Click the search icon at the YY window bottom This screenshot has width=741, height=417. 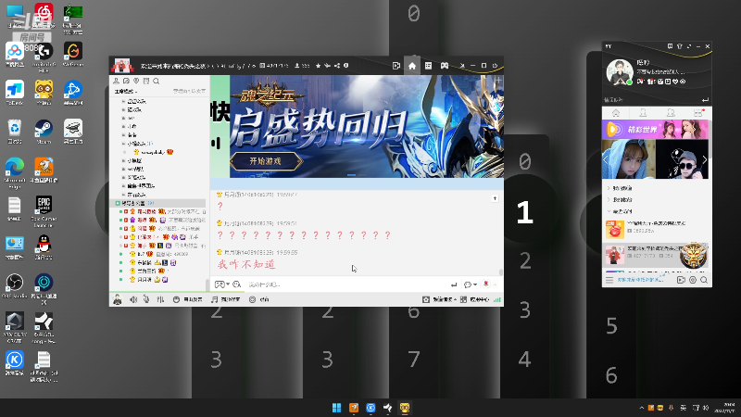pyautogui.click(x=704, y=280)
